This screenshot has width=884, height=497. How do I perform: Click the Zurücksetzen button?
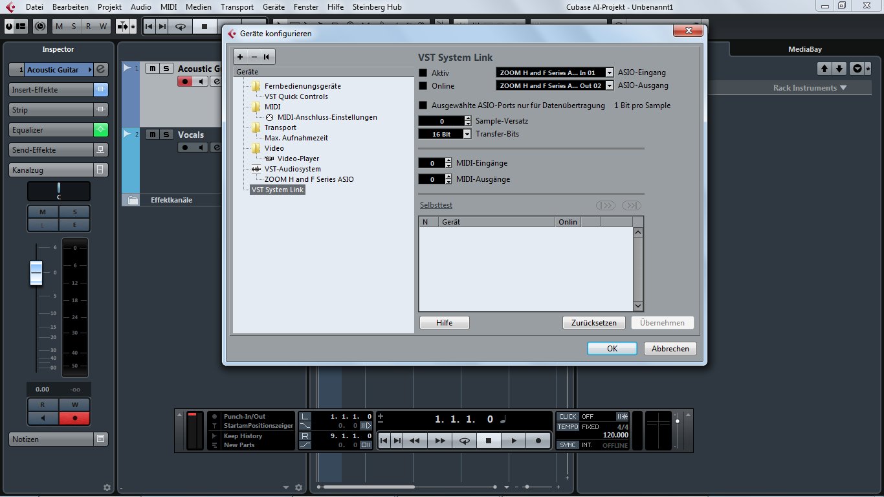tap(594, 322)
